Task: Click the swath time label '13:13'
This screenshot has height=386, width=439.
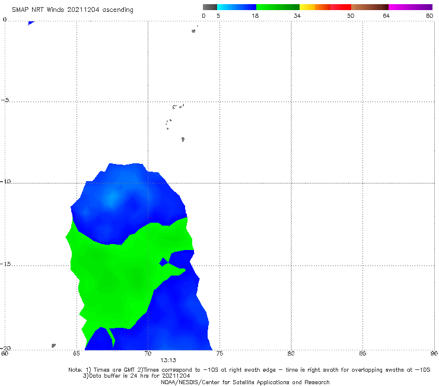Action: tap(168, 360)
